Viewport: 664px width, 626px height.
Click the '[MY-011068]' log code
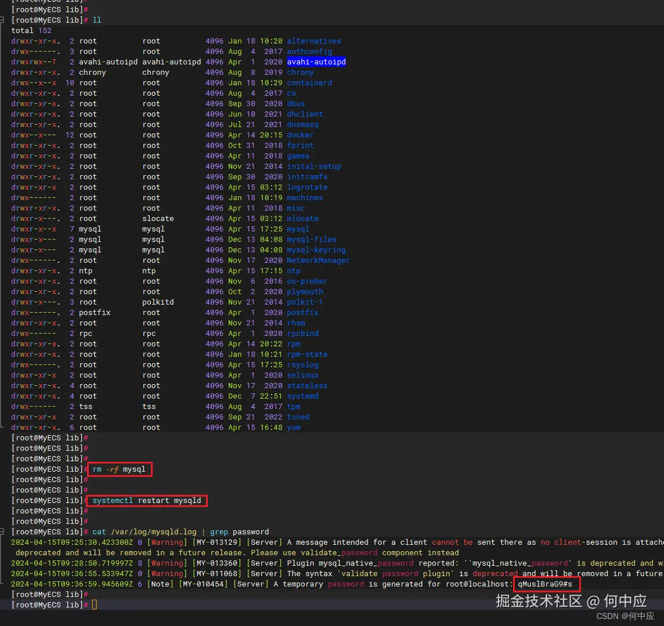217,574
